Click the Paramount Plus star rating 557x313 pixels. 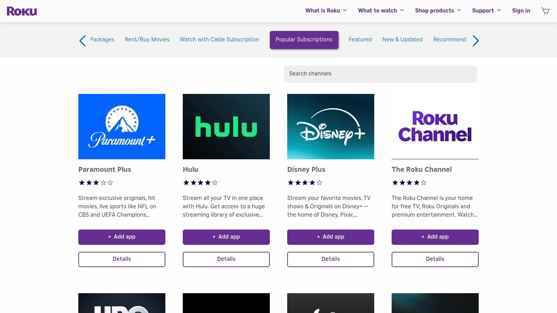[x=96, y=183]
